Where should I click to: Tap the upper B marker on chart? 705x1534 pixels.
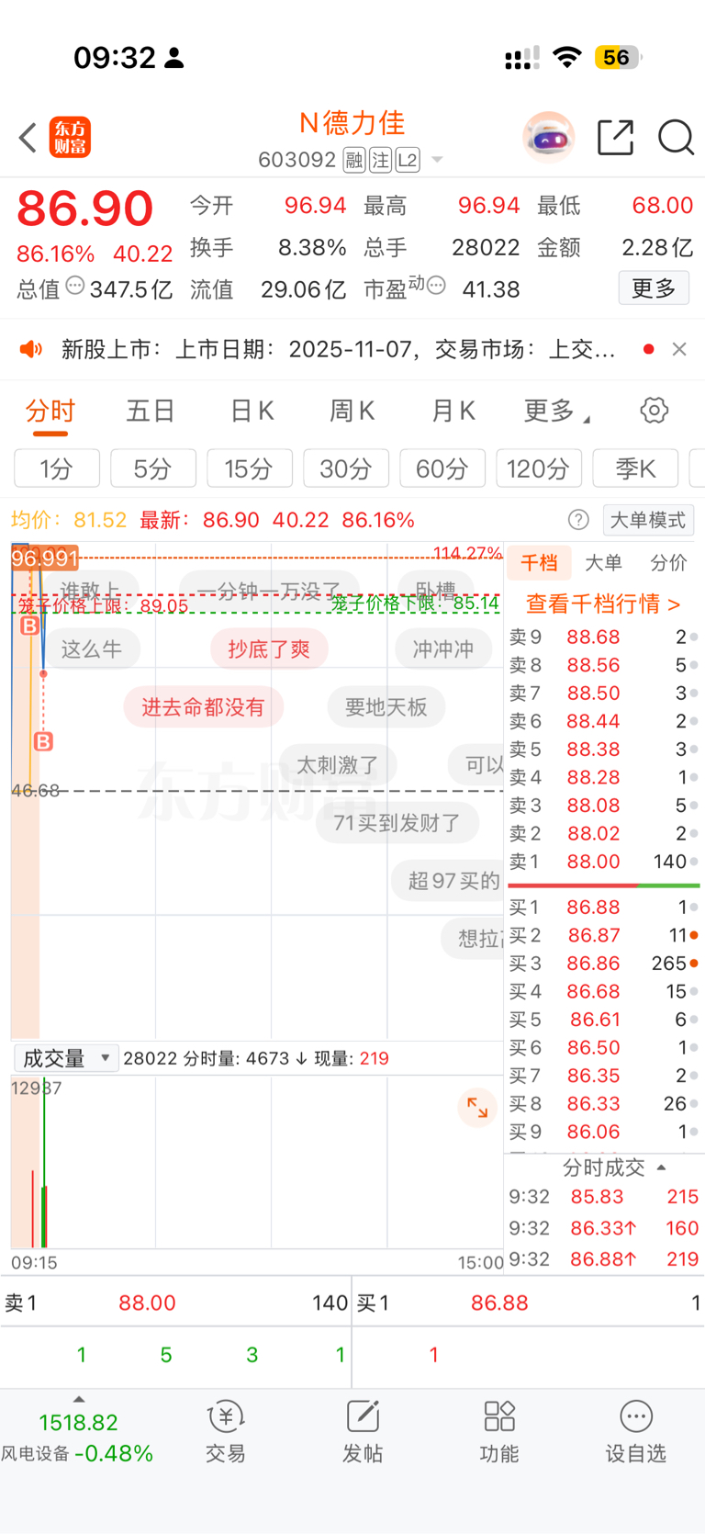pos(29,626)
